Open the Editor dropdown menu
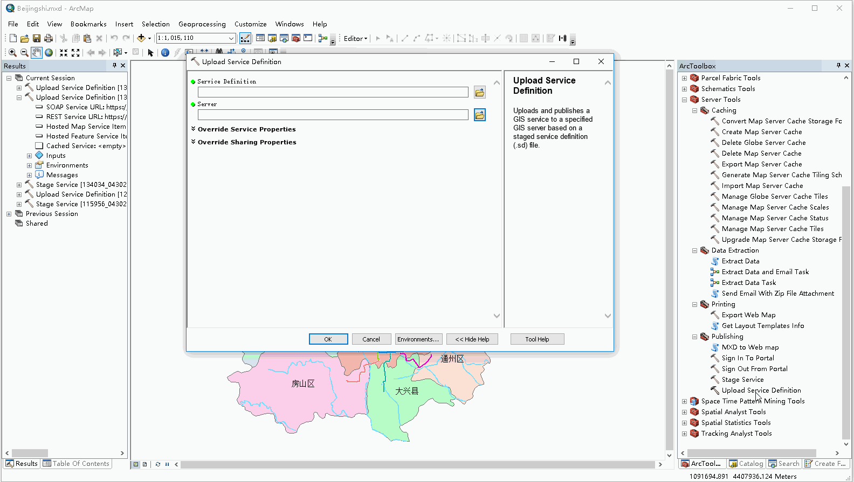The height and width of the screenshot is (482, 854). 355,38
